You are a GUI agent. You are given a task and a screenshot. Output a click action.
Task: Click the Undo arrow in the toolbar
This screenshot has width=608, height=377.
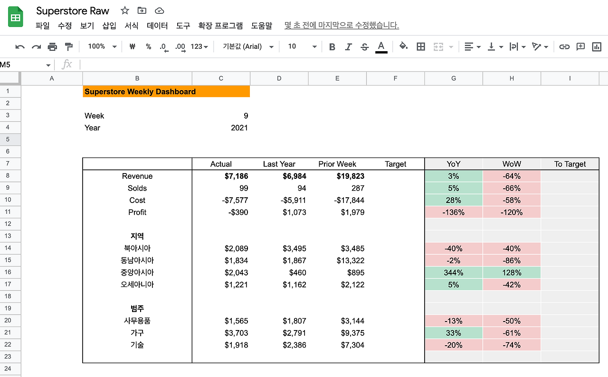coord(20,46)
